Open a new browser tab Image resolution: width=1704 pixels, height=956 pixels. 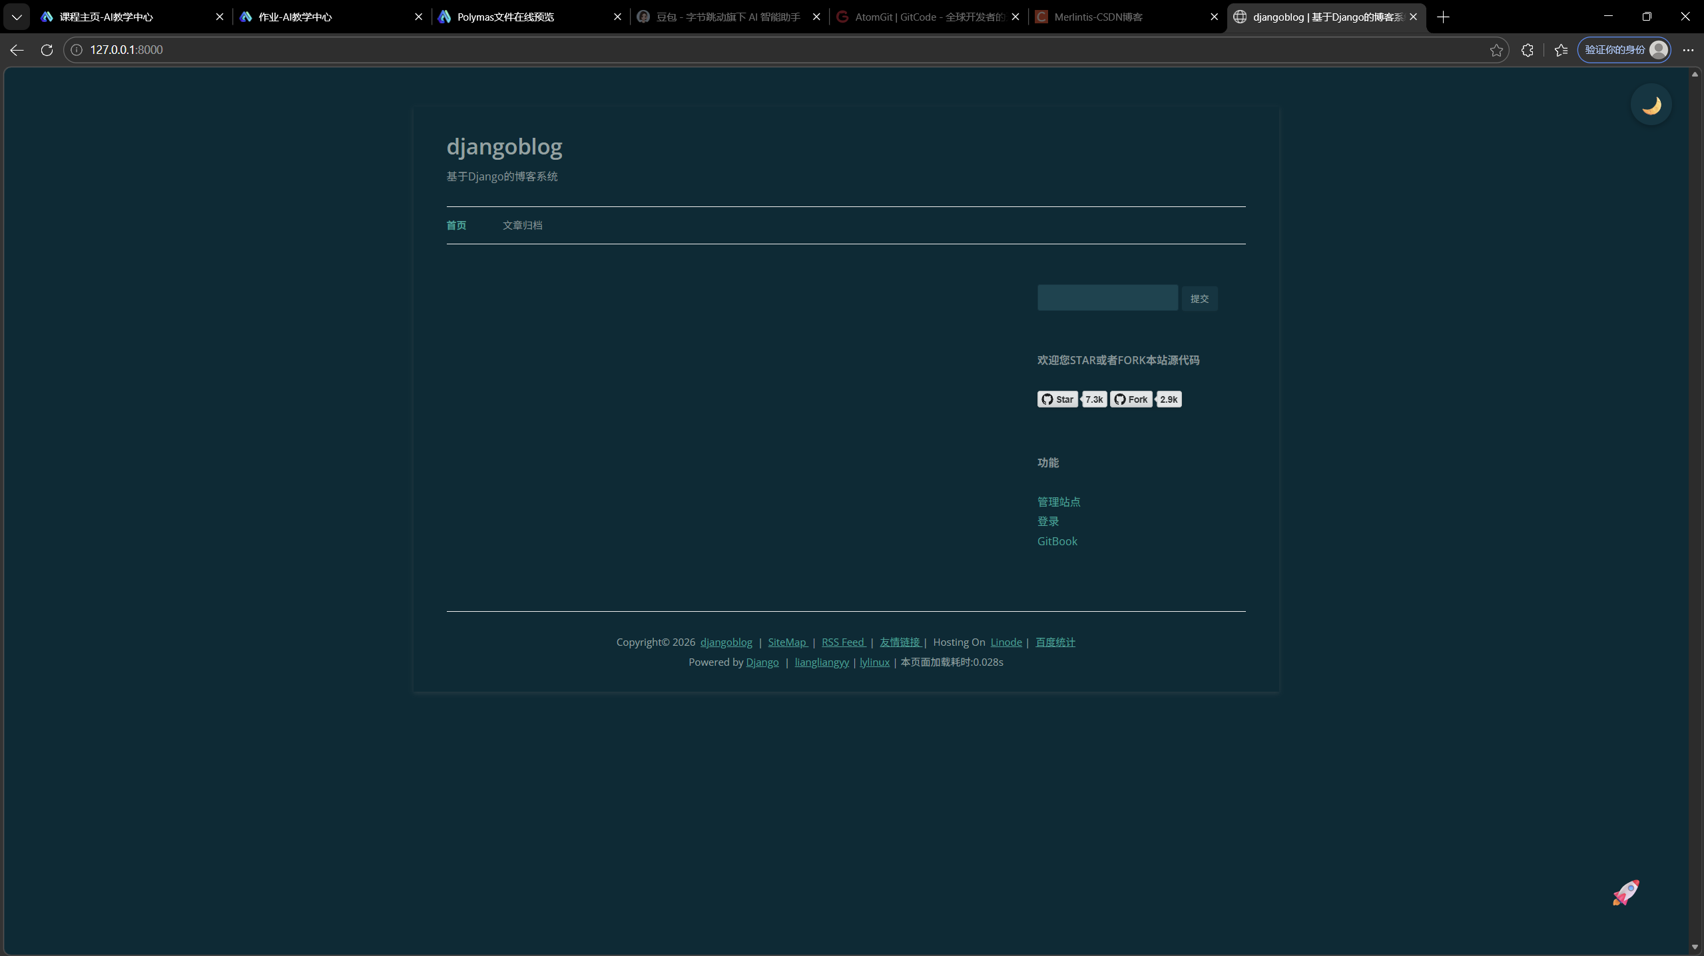pos(1443,17)
